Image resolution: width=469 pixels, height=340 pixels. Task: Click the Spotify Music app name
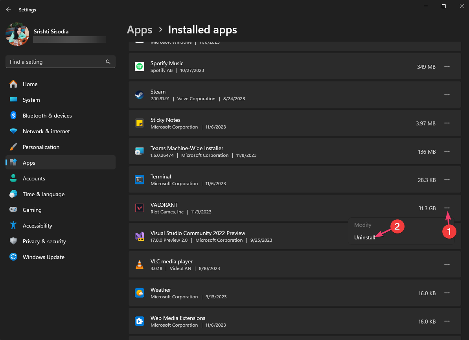coord(167,63)
